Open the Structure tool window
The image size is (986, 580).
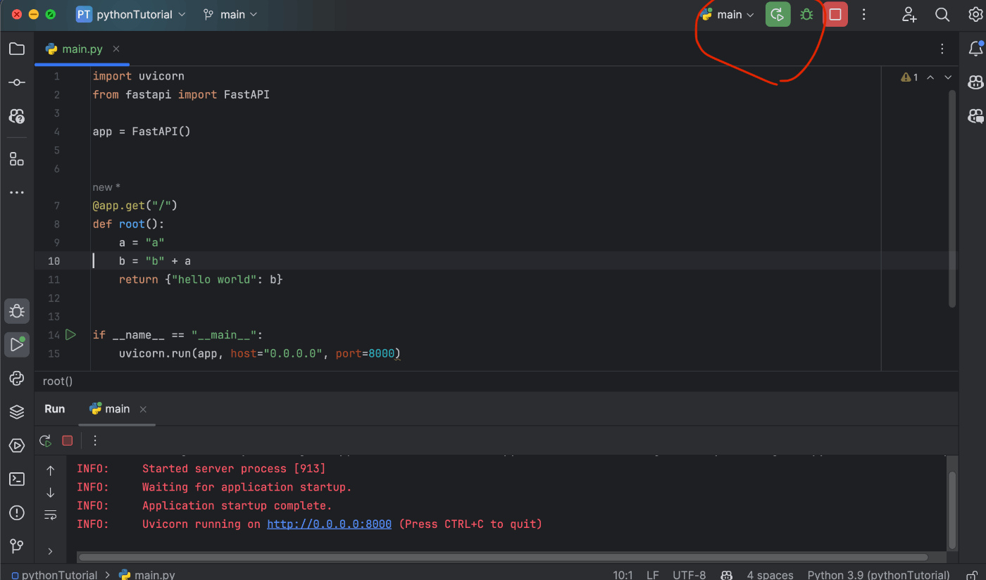point(17,158)
